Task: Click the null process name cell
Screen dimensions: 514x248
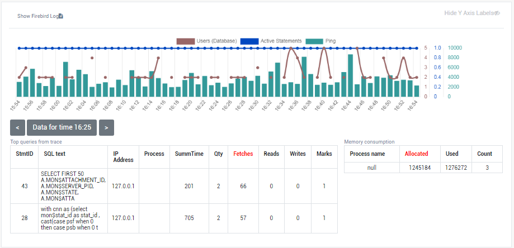Action: [x=372, y=168]
